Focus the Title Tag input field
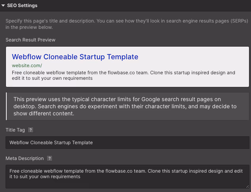Screen dimensions: 251x192 click(x=127, y=143)
